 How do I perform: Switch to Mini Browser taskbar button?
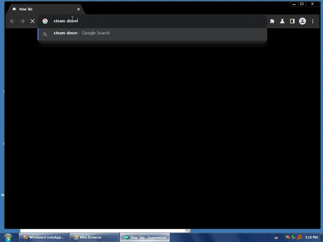tap(94, 237)
